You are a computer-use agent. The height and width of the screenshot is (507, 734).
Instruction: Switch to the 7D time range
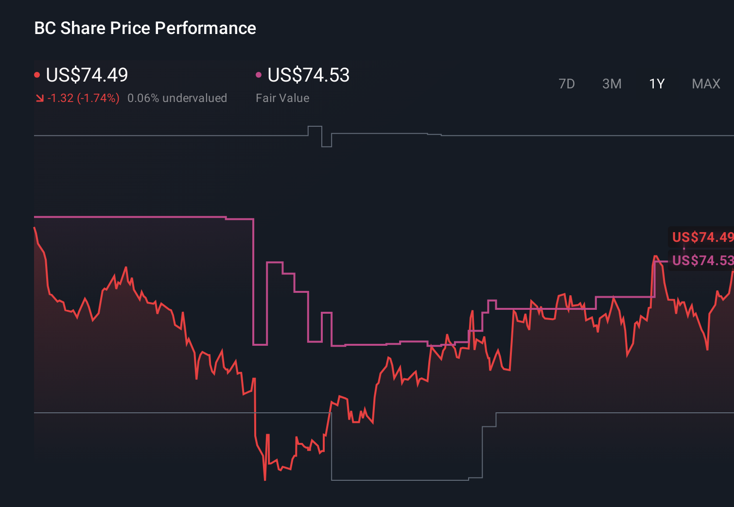tap(567, 84)
